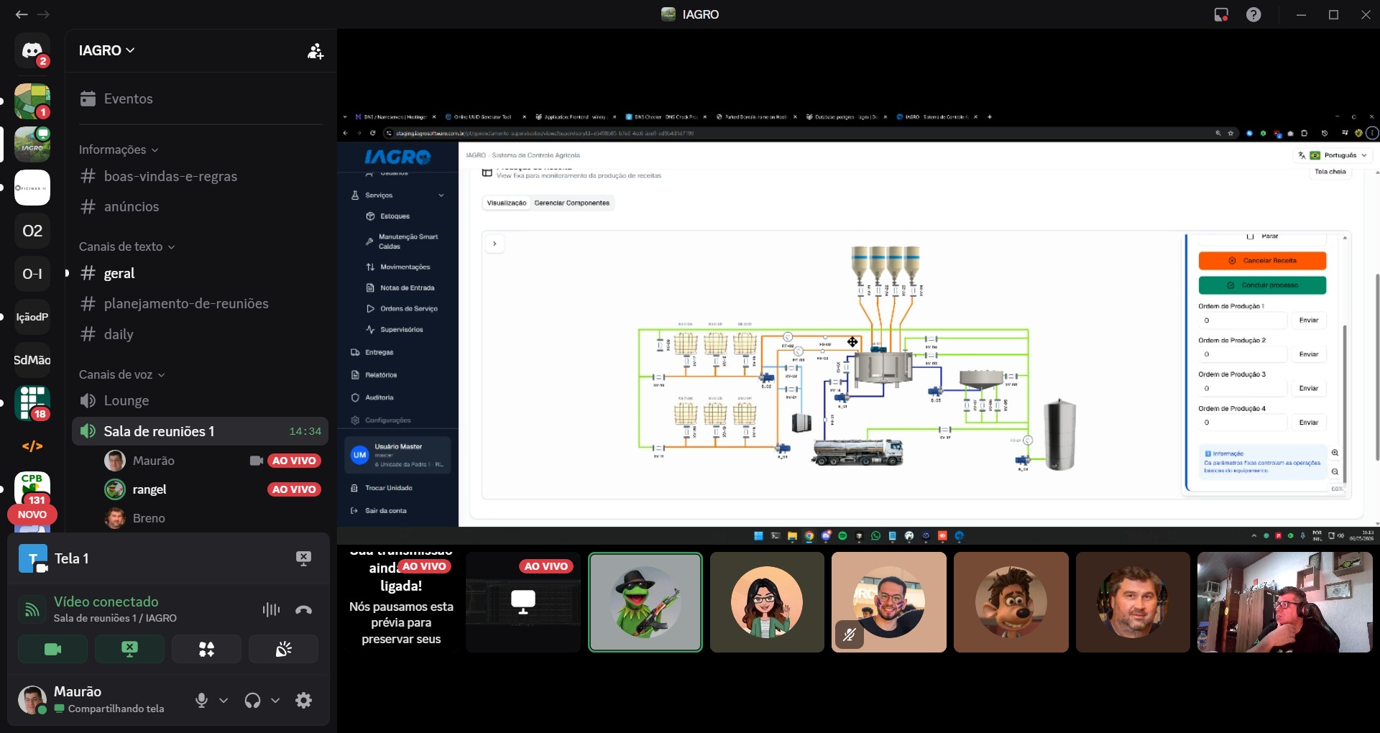The height and width of the screenshot is (733, 1380).
Task: Open the soundboard button
Action: [x=284, y=650]
